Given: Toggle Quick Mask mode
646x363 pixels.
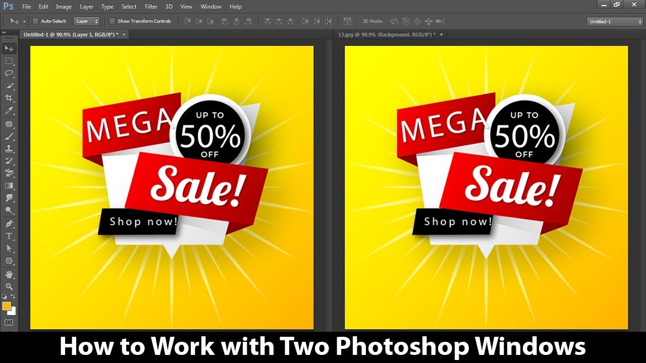Looking at the screenshot, I should [9, 322].
